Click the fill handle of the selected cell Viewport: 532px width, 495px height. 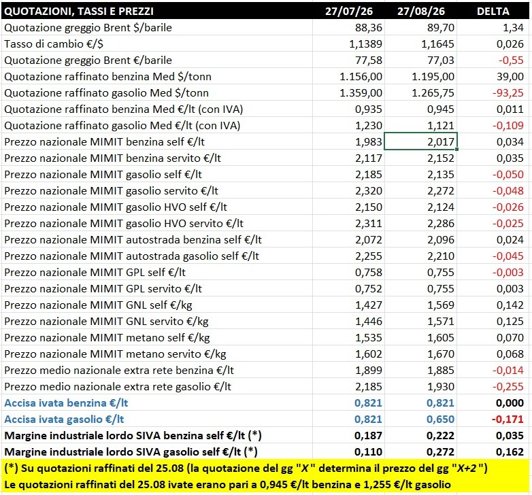pos(457,149)
